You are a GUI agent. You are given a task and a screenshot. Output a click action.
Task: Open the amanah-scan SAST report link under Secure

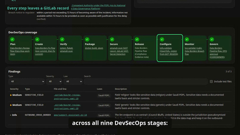(119, 51)
